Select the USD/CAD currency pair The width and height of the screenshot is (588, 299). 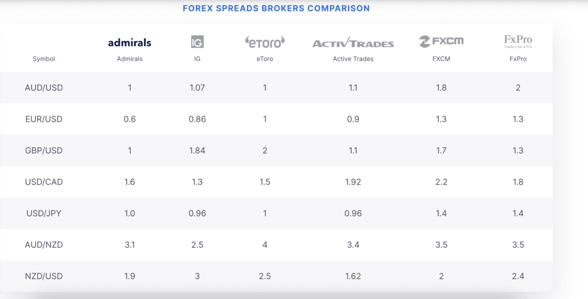[44, 182]
